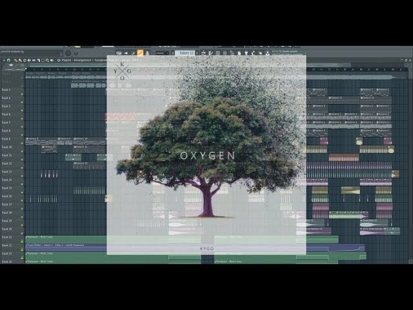Click the crossed arrows icon above track list
Viewport: 413px width, 310px height.
pyautogui.click(x=11, y=65)
